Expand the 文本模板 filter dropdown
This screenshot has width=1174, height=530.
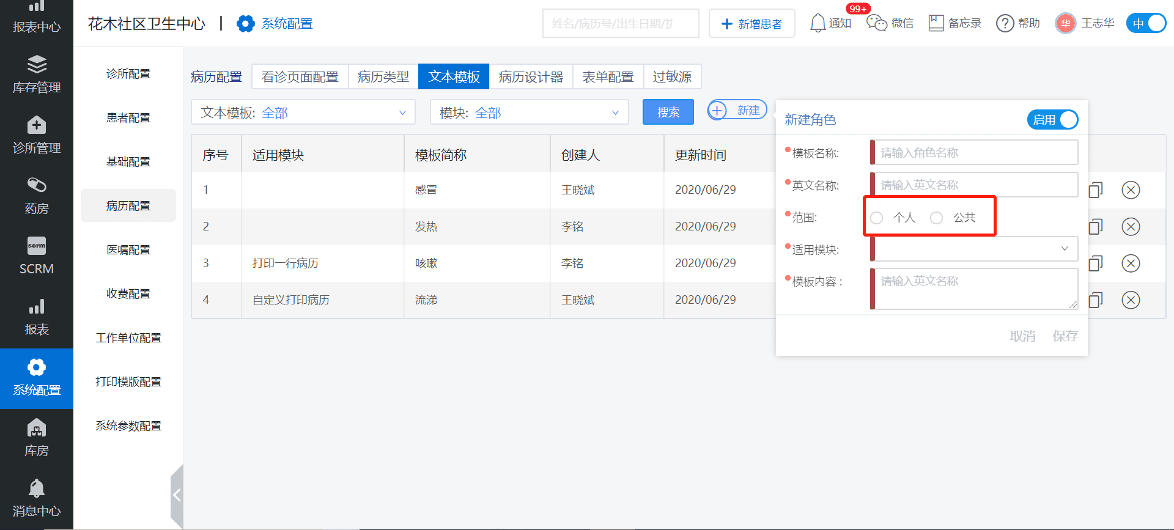303,112
